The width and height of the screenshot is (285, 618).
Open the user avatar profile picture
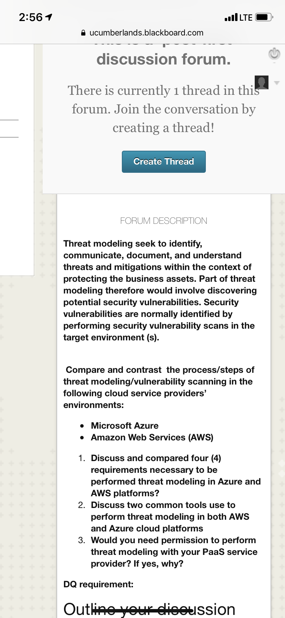click(262, 82)
